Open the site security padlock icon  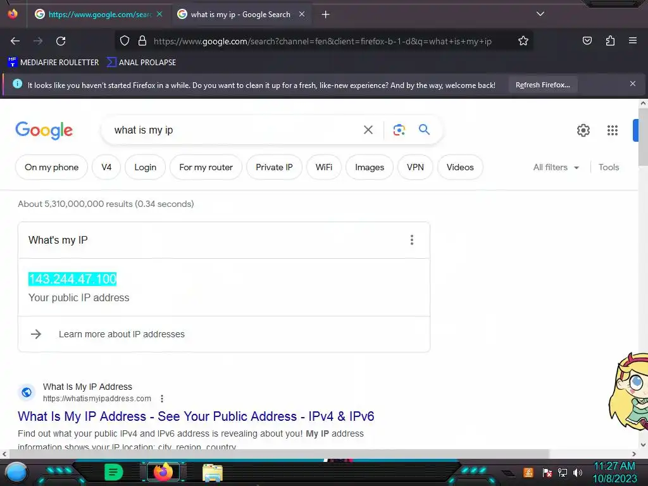(142, 41)
